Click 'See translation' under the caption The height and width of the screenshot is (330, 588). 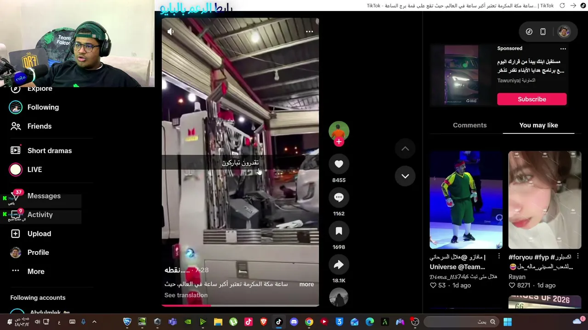click(186, 295)
